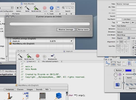Screen dimensions: 136x100
Task: Open the Item1 popup in Cocoa palette
Action: click(x=131, y=78)
